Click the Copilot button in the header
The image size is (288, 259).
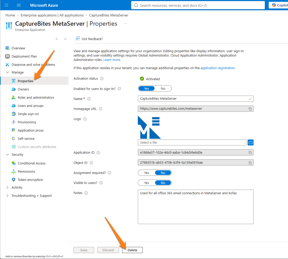click(x=278, y=5)
